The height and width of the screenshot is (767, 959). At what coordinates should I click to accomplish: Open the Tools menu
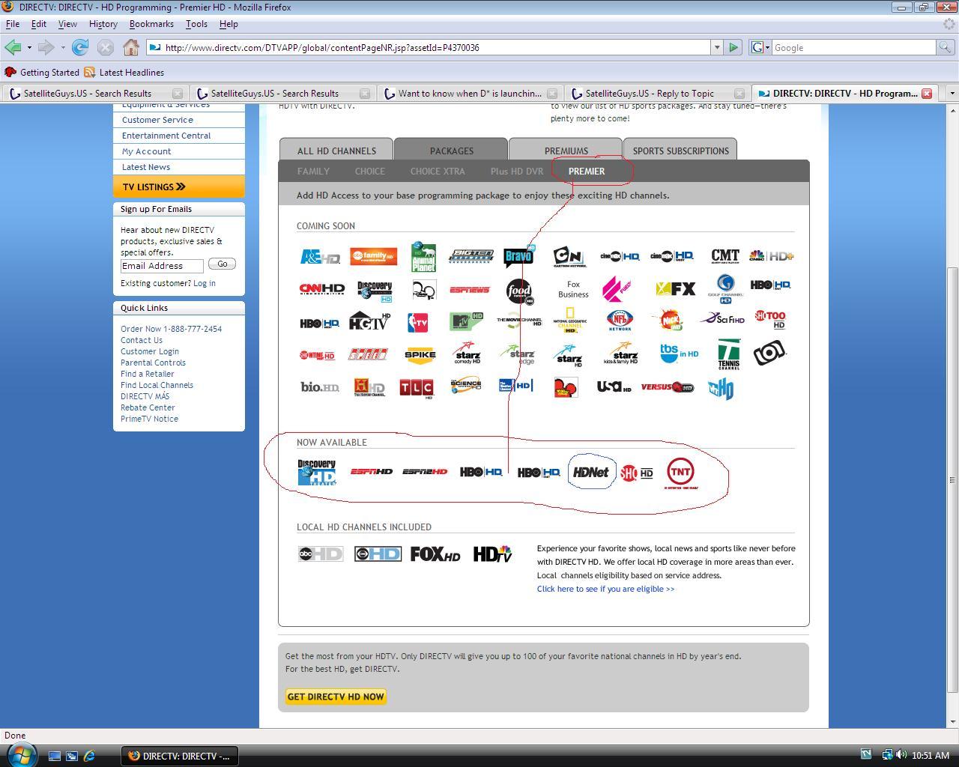pos(196,24)
